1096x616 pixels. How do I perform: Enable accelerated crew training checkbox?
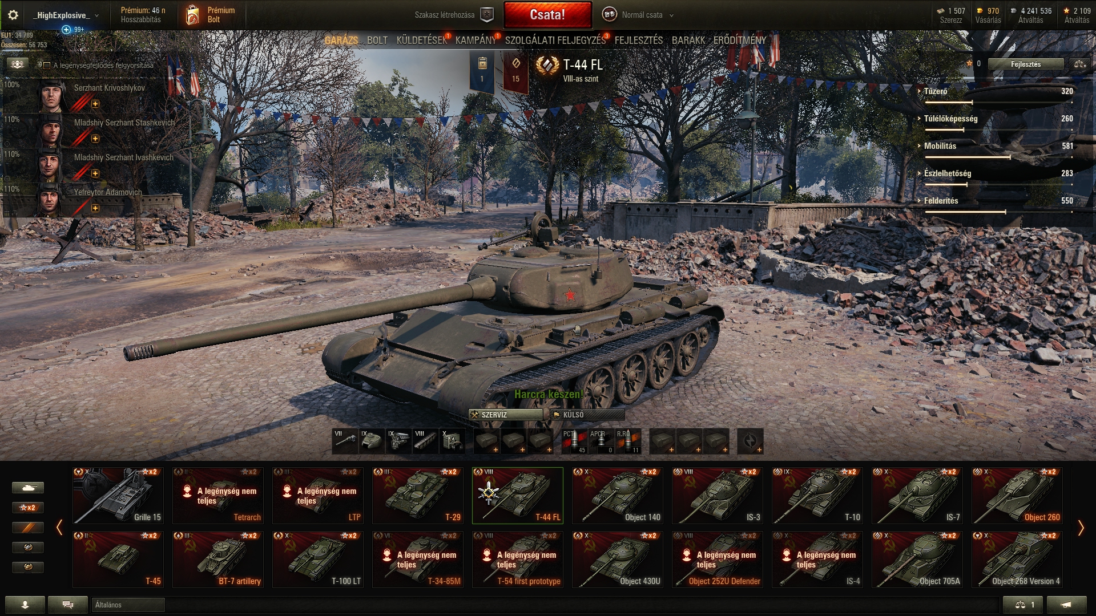47,65
